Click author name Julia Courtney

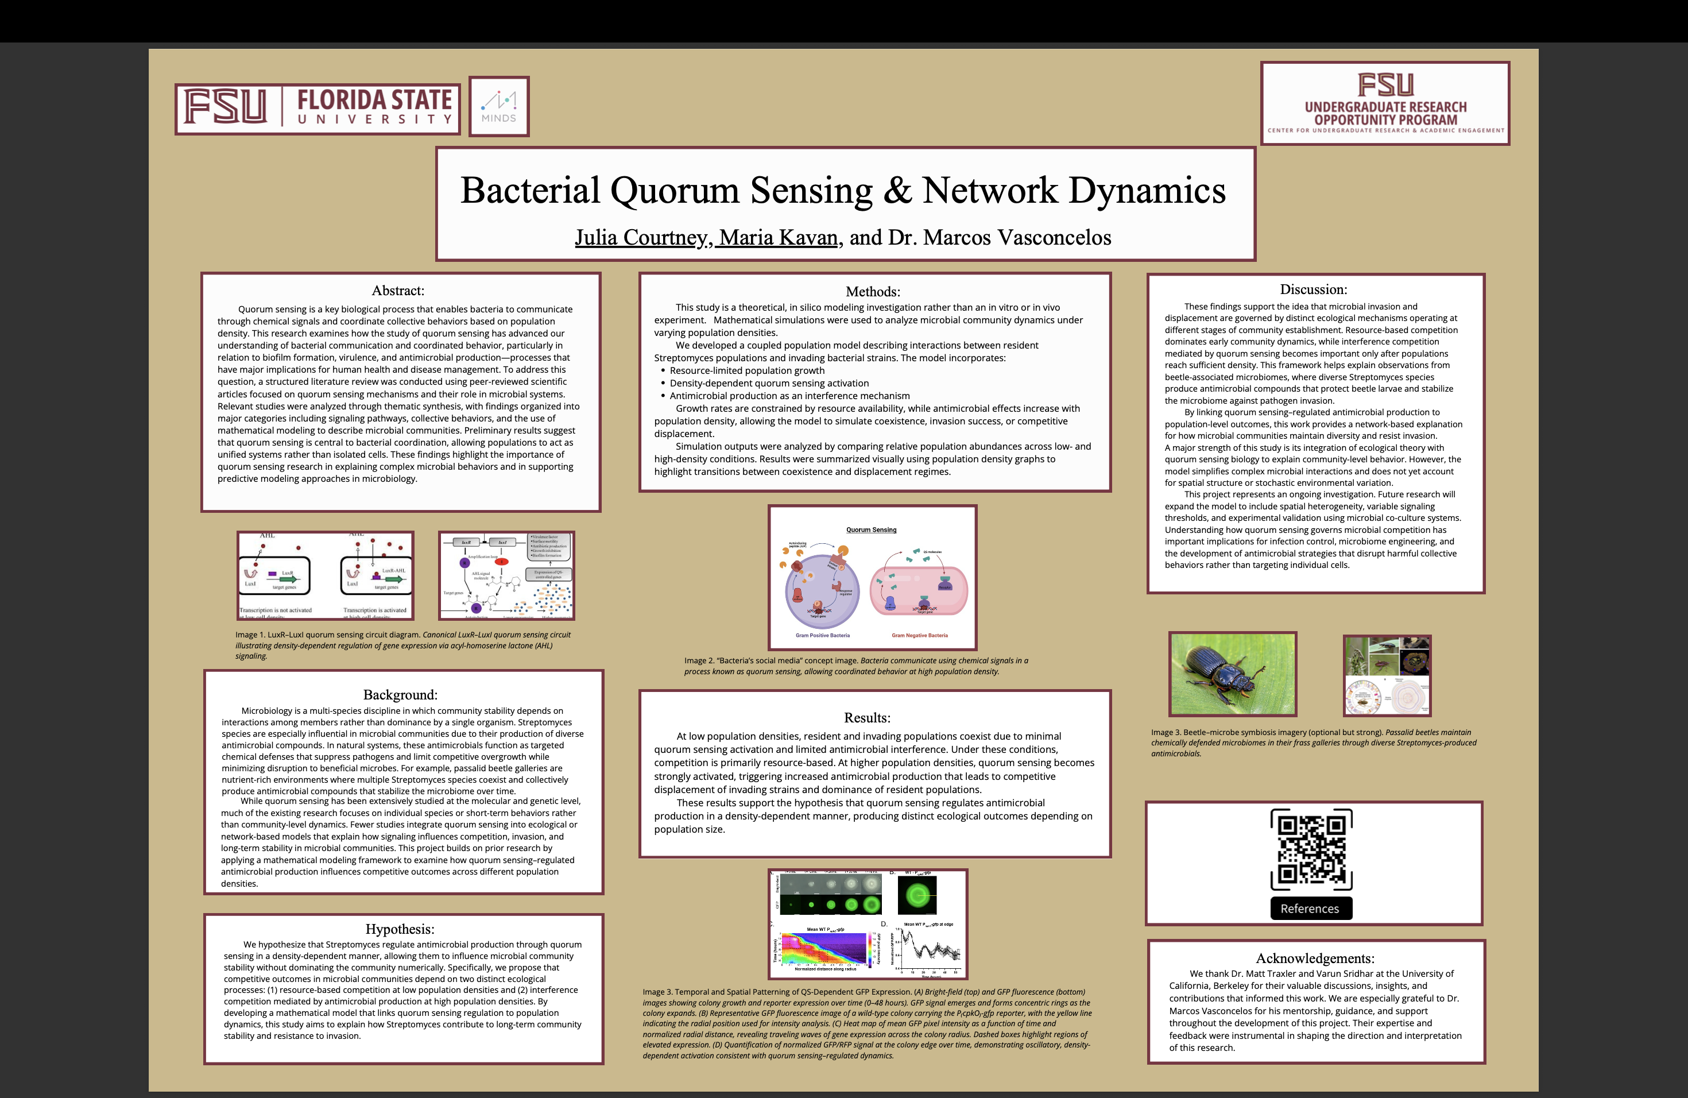[x=641, y=237]
